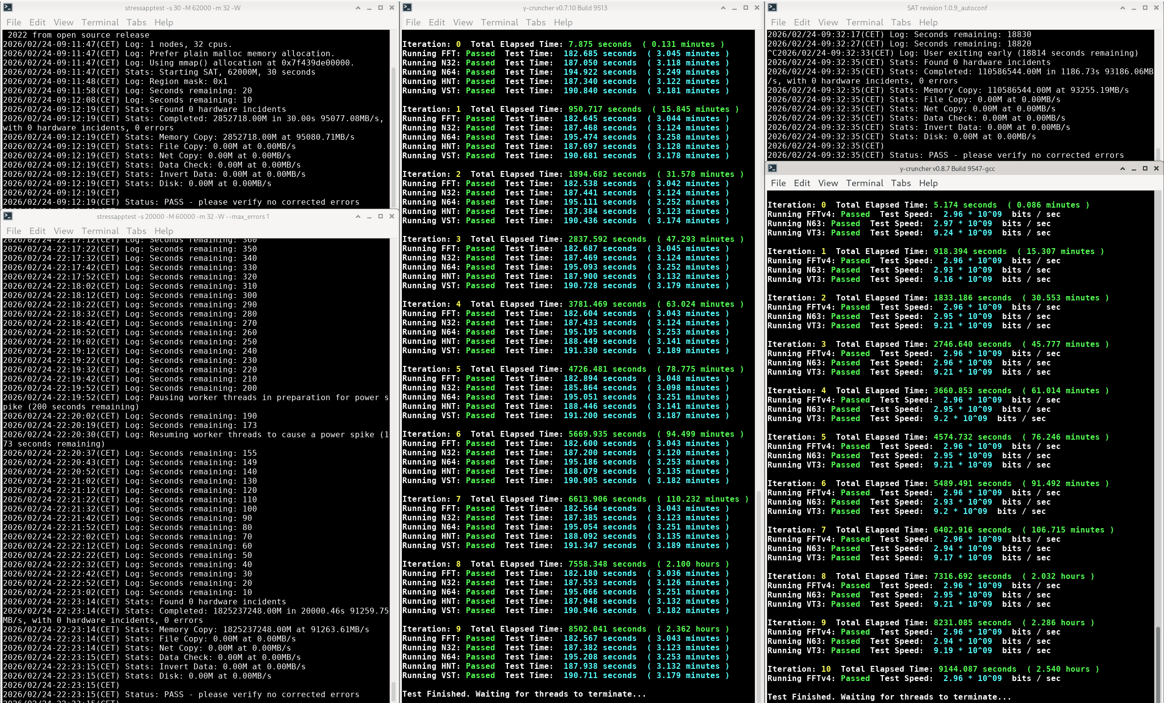The height and width of the screenshot is (703, 1164).
Task: Shade the y-cruncher v0.8.7 Build 9547-gcc window
Action: (x=1122, y=169)
